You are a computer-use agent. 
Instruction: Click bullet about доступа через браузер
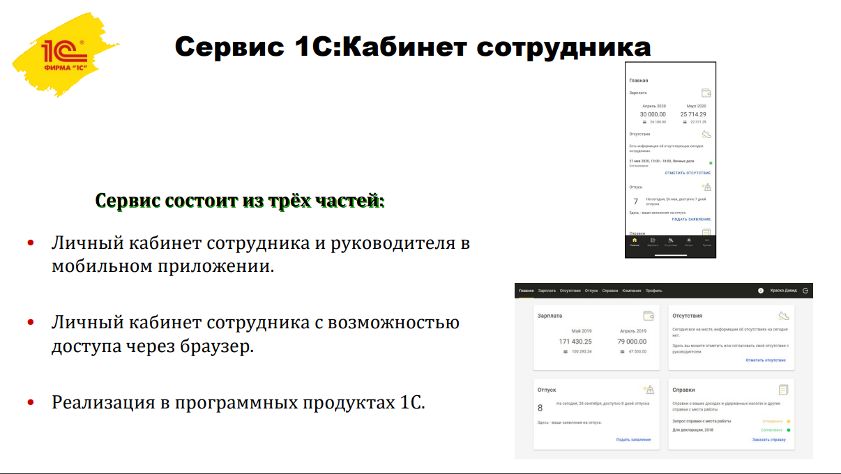pos(255,334)
